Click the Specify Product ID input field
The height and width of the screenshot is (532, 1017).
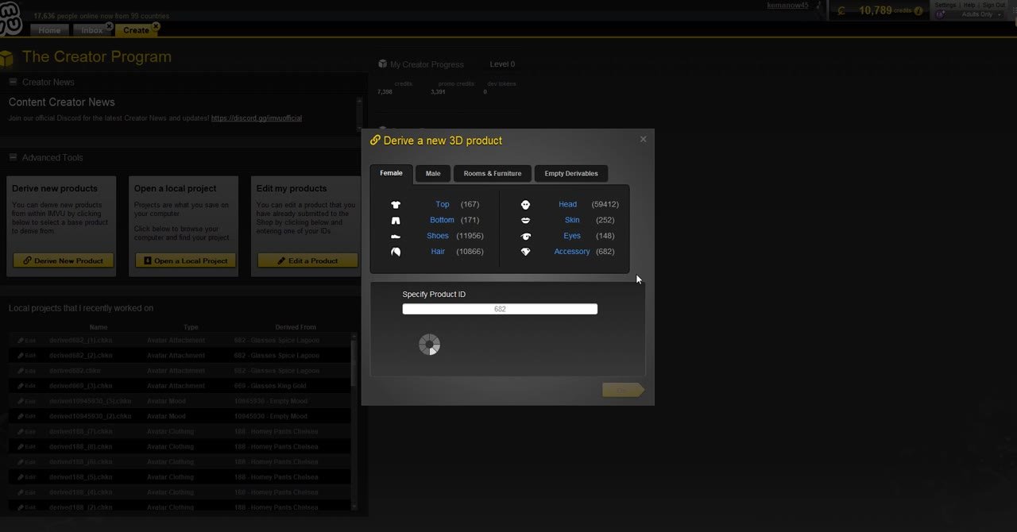[500, 309]
